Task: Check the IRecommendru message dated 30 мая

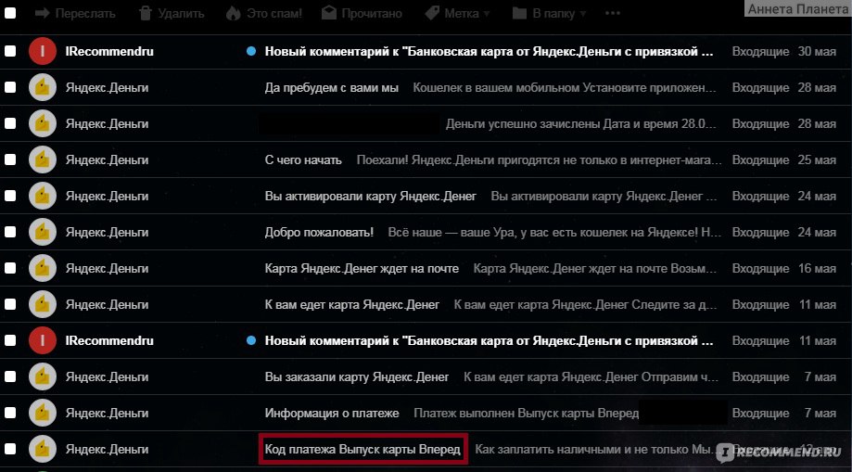Action: click(x=10, y=52)
